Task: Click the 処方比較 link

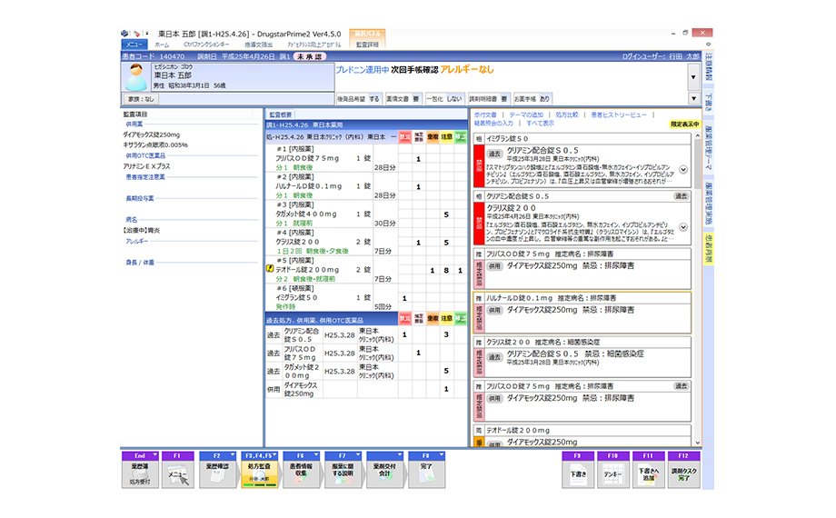Action: coord(564,115)
